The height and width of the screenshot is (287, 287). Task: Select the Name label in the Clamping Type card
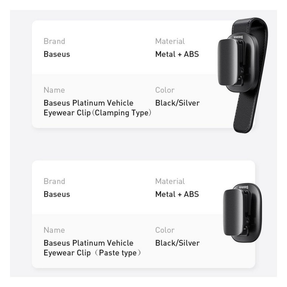click(54, 90)
